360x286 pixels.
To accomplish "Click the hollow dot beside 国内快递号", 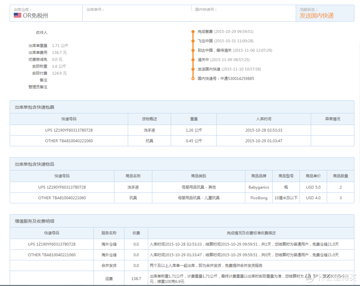I will click(193, 79).
